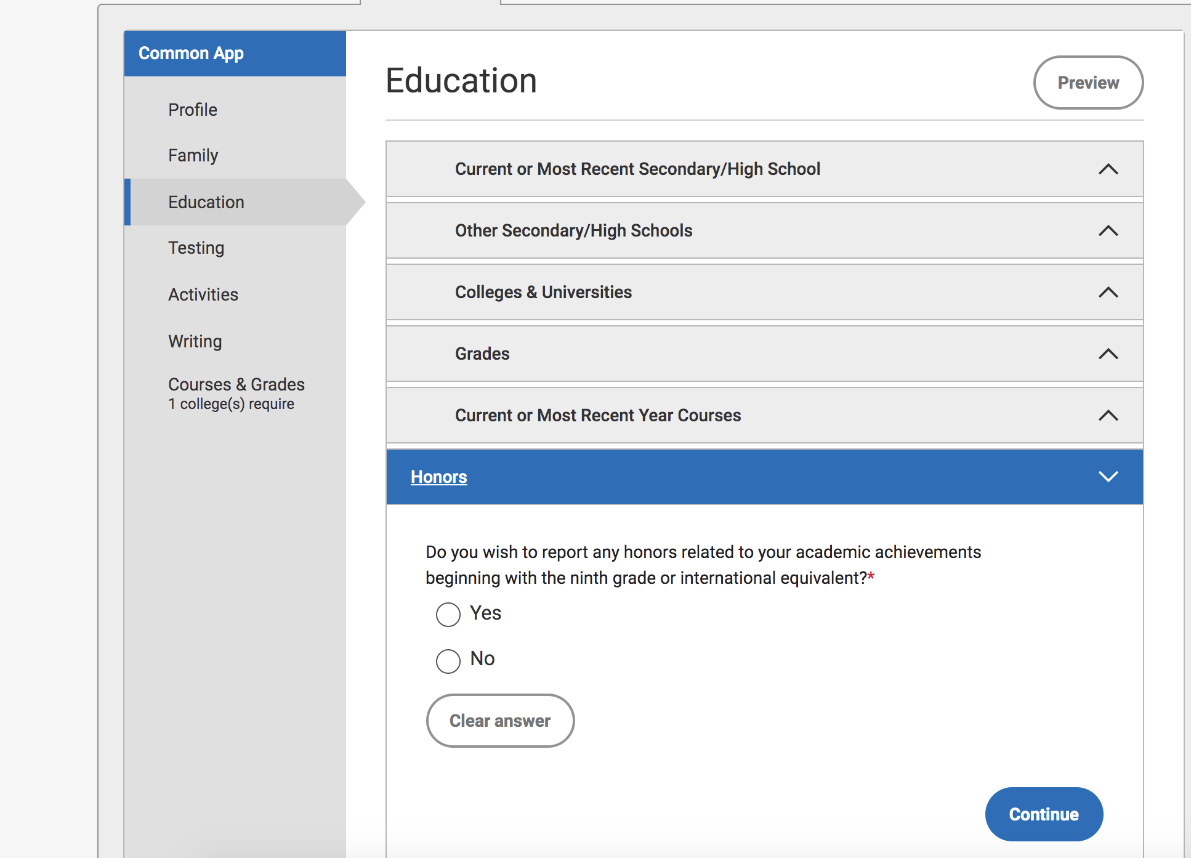Open the Profile section in sidebar
This screenshot has height=858, width=1191.
click(x=193, y=110)
